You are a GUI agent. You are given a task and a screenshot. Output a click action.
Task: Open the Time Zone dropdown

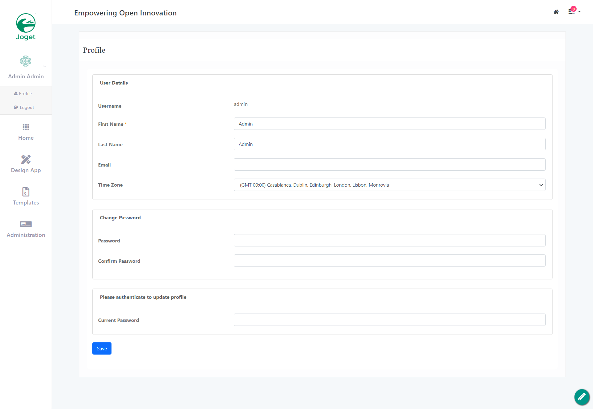tap(389, 185)
